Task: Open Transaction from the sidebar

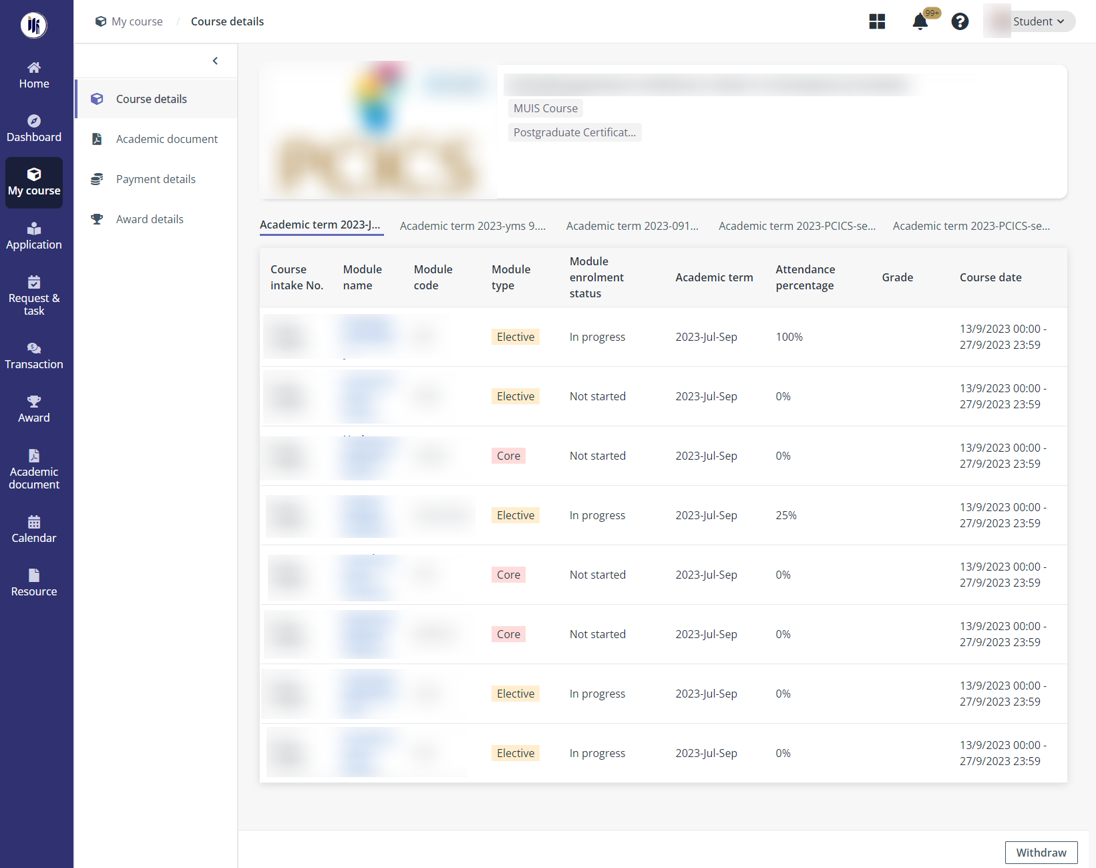Action: point(34,356)
